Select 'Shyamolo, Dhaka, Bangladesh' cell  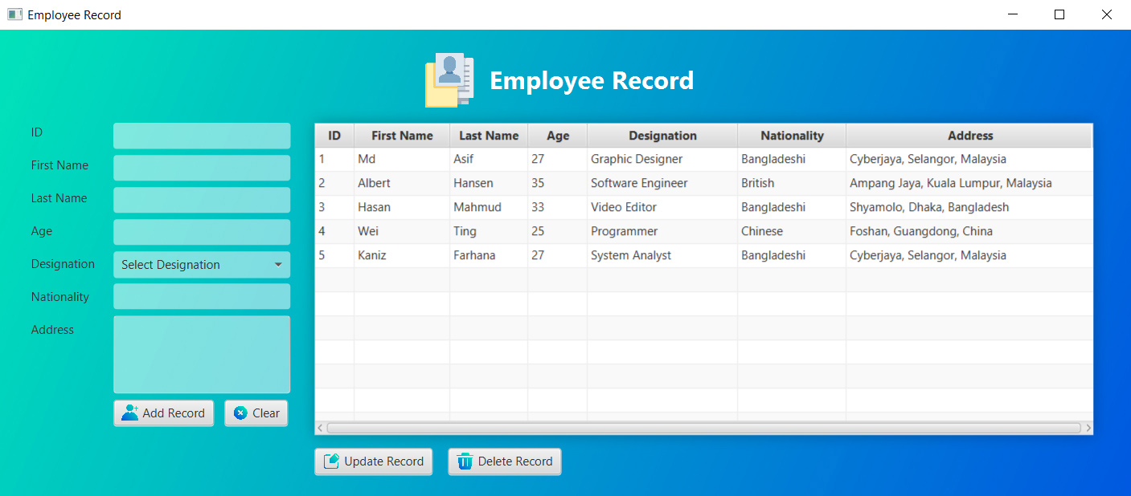pos(969,207)
